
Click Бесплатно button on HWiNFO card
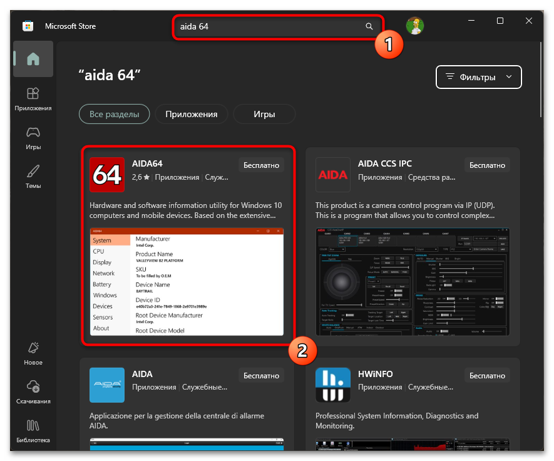[487, 375]
